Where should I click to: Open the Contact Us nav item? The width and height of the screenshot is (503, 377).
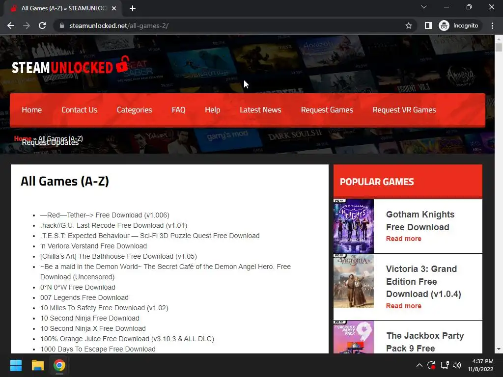(x=79, y=110)
